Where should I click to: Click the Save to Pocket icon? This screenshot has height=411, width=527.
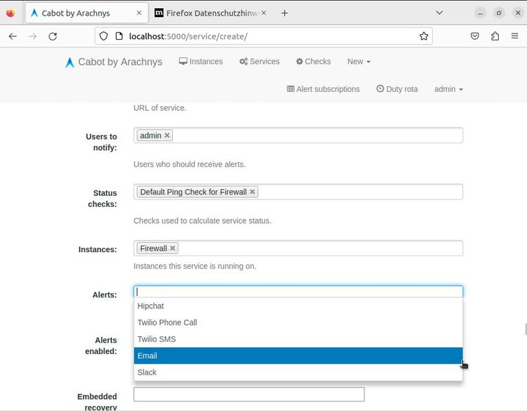coord(475,36)
